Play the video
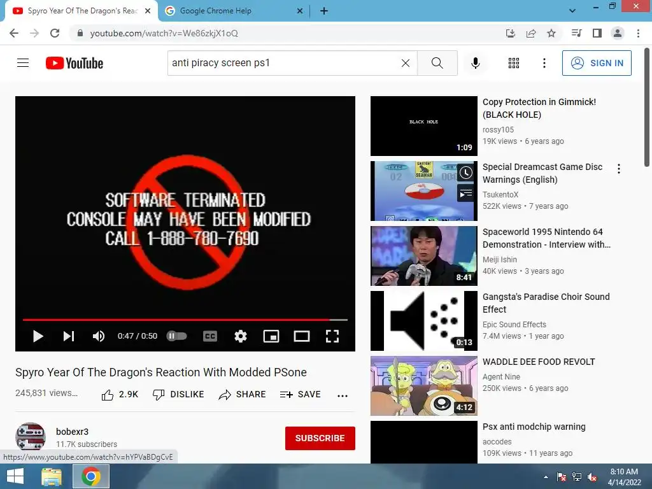 38,336
